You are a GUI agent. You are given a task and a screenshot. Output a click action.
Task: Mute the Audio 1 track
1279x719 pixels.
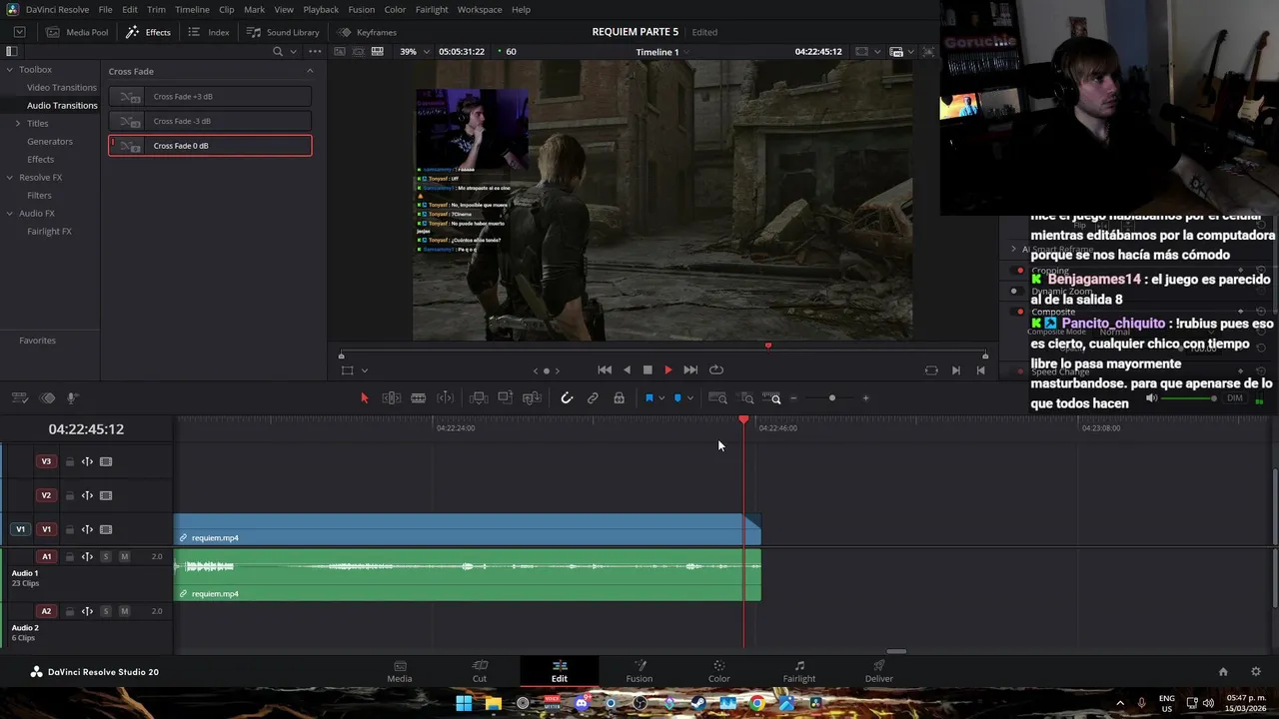coord(124,556)
